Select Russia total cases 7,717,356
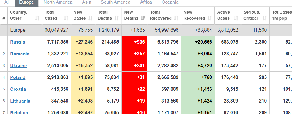This screenshot has width=292, height=114. click(58, 42)
